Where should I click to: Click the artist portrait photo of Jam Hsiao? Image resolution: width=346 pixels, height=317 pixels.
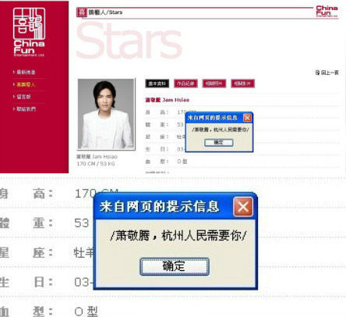point(106,114)
